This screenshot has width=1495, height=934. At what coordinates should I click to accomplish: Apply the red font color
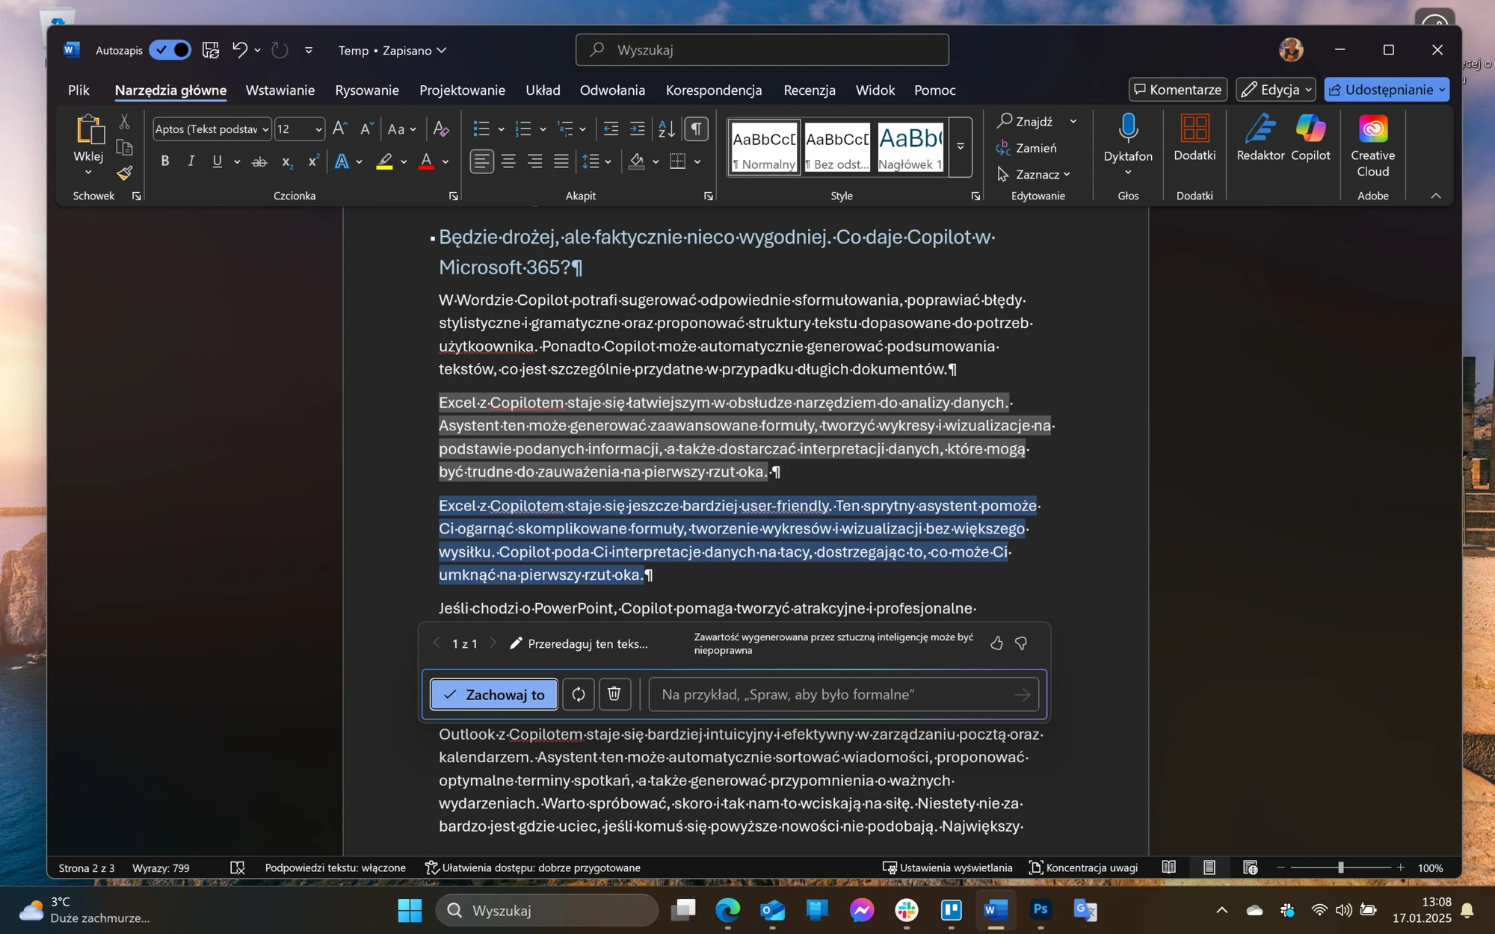pyautogui.click(x=426, y=161)
